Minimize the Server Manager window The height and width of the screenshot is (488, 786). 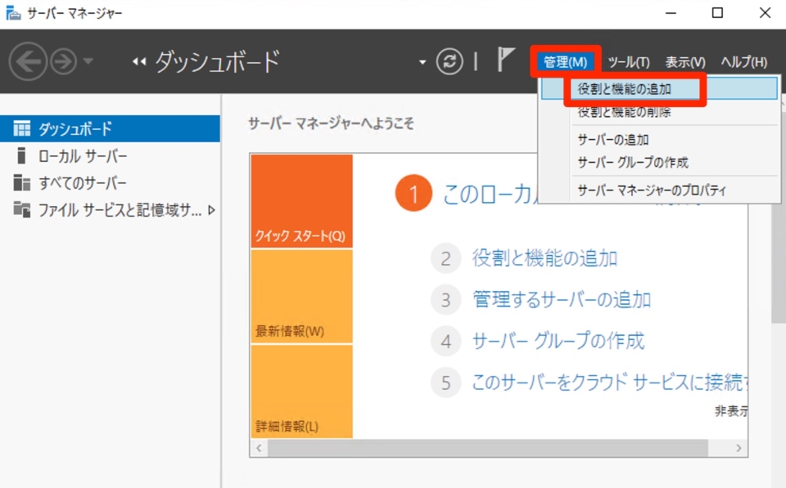(671, 13)
